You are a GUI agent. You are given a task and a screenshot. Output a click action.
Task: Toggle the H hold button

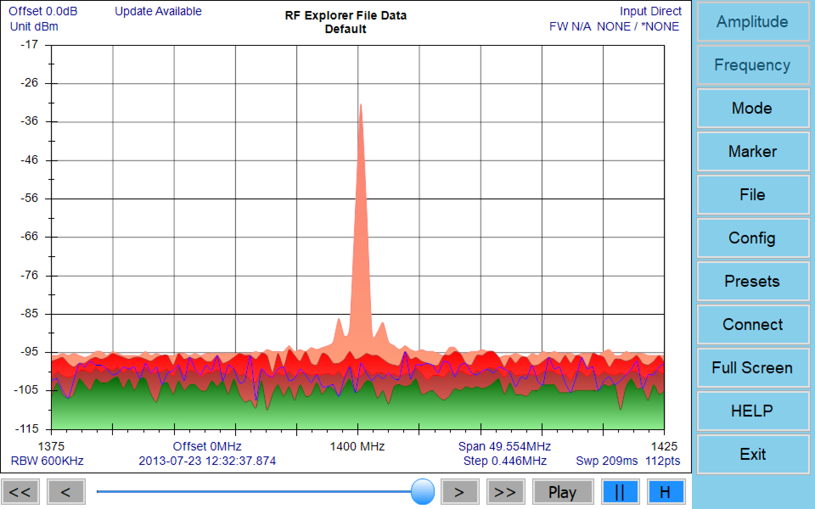click(666, 492)
